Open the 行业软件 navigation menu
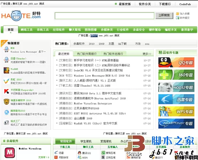This screenshot has height=160, width=198. click(123, 30)
